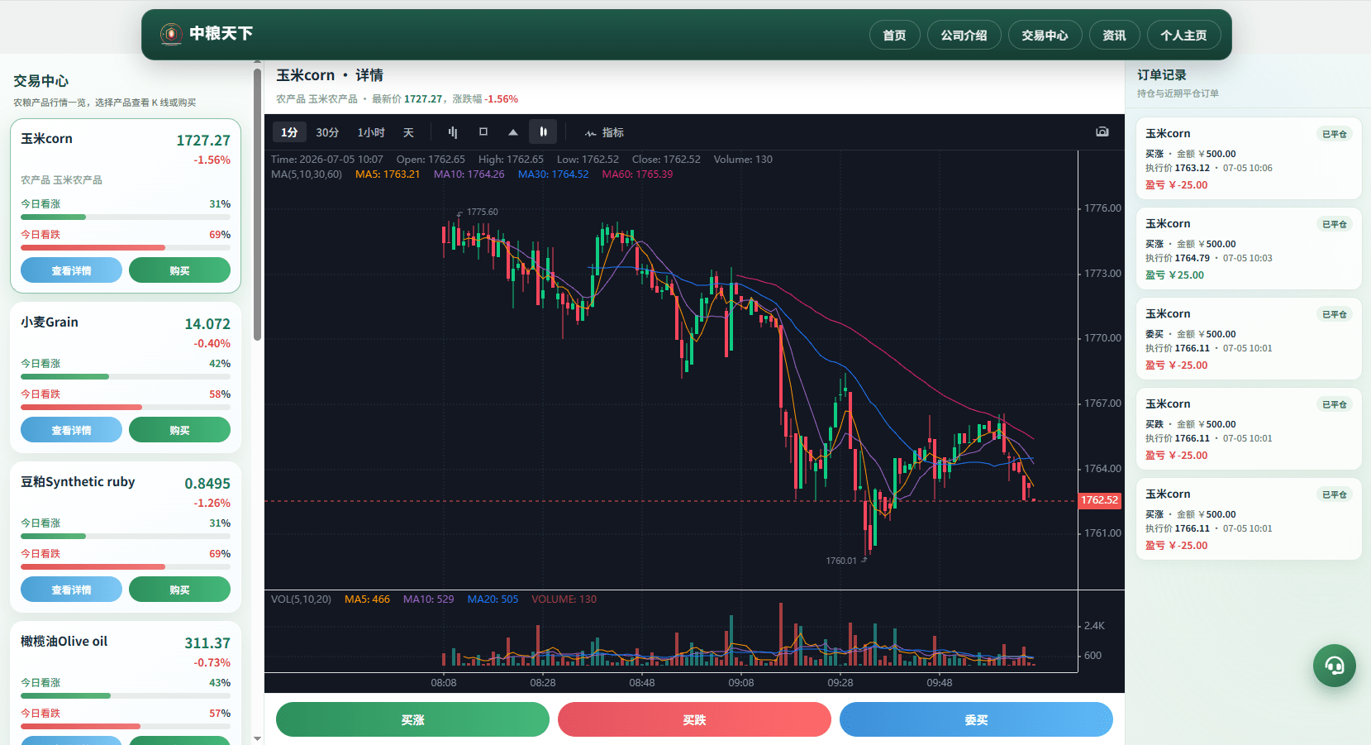
Task: Click the 中粮天下 logo icon
Action: pyautogui.click(x=171, y=34)
